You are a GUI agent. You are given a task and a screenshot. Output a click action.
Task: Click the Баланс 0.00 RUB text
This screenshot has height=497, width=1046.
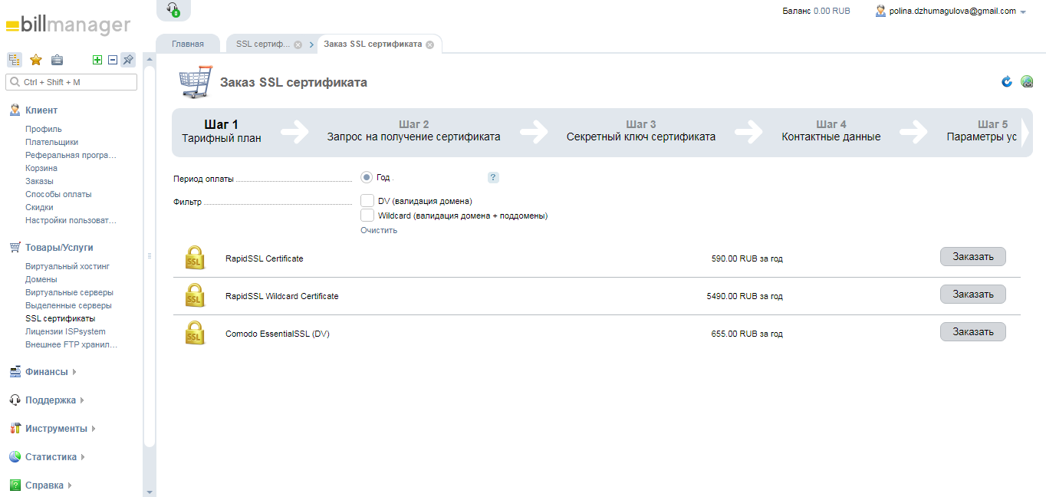(x=816, y=11)
